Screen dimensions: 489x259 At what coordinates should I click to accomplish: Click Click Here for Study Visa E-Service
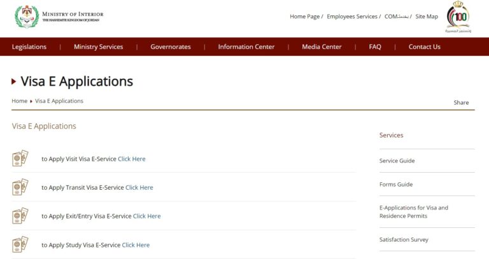coord(136,245)
